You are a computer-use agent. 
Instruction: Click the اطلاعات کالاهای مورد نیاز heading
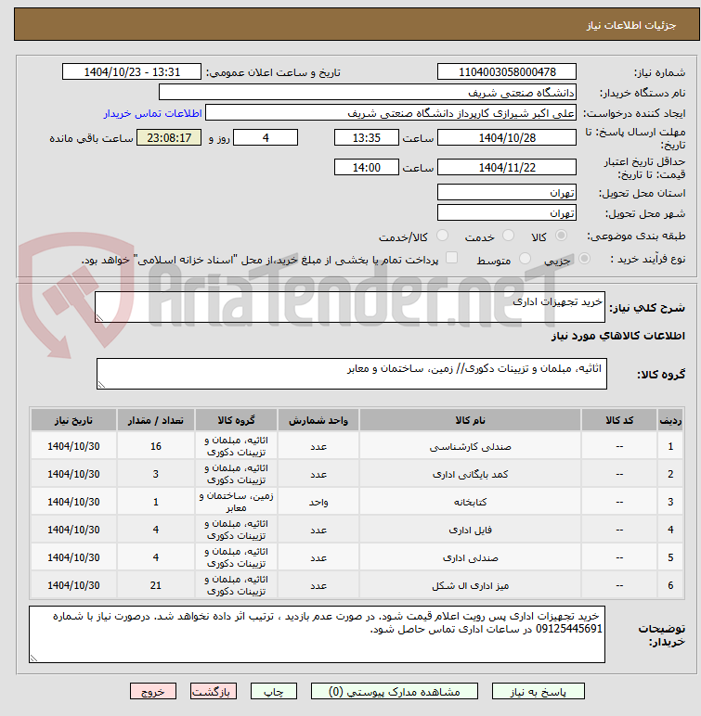(617, 336)
